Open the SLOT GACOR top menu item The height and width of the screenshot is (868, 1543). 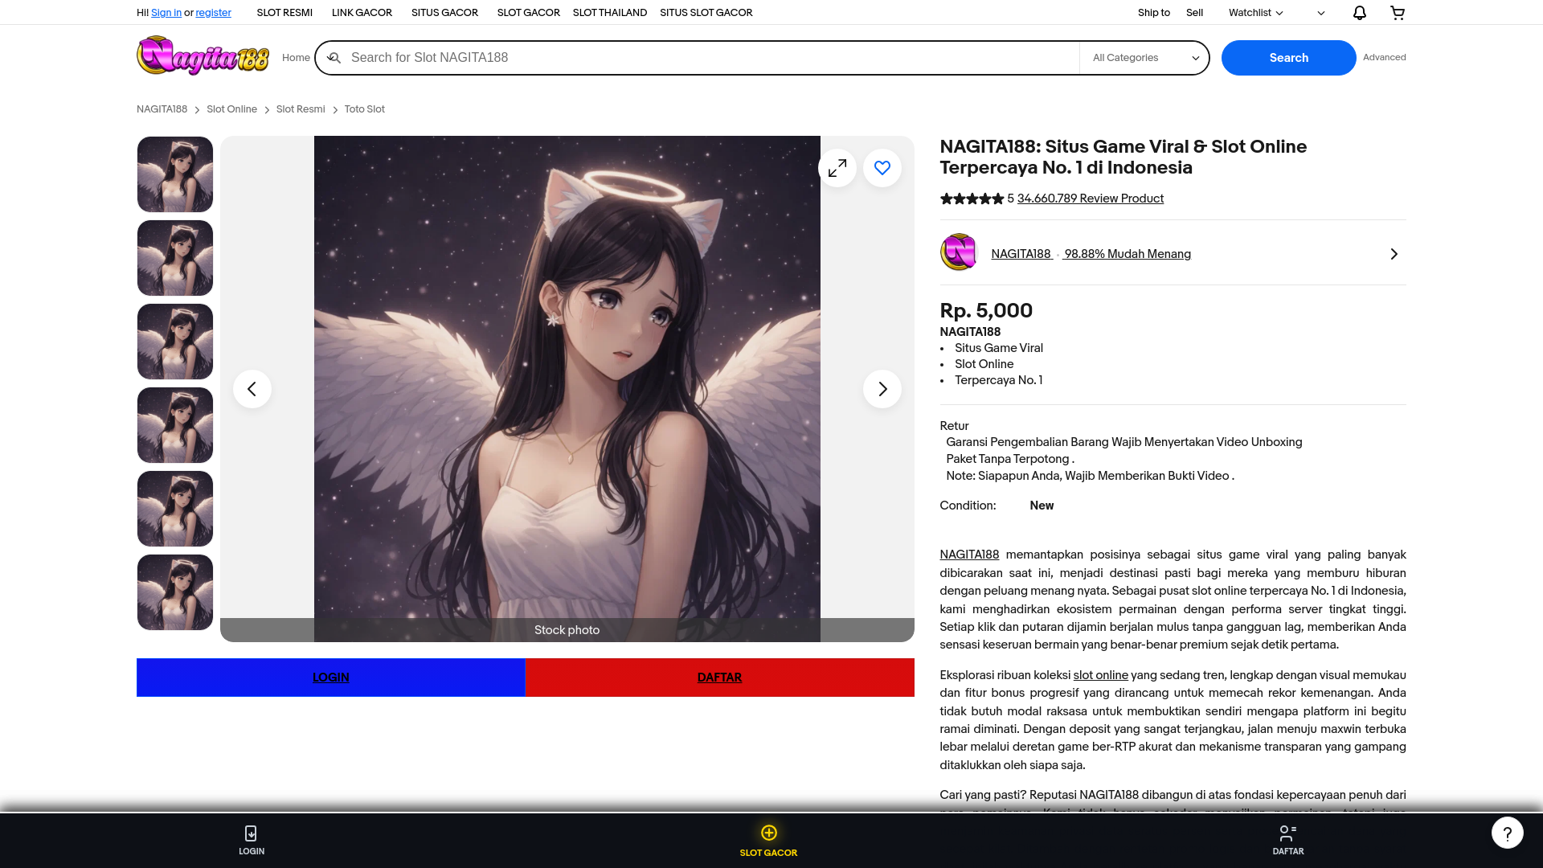528,13
